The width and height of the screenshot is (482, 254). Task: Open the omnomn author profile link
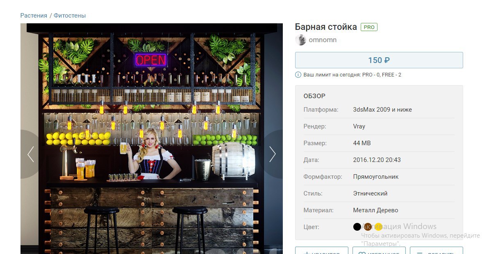[x=323, y=40]
